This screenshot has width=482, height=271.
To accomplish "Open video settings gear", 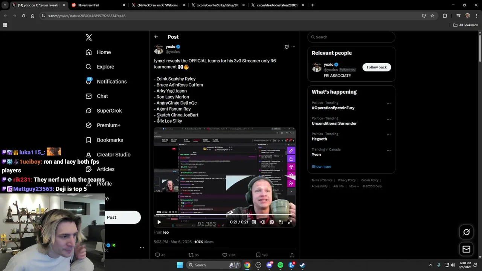I will click(x=272, y=222).
